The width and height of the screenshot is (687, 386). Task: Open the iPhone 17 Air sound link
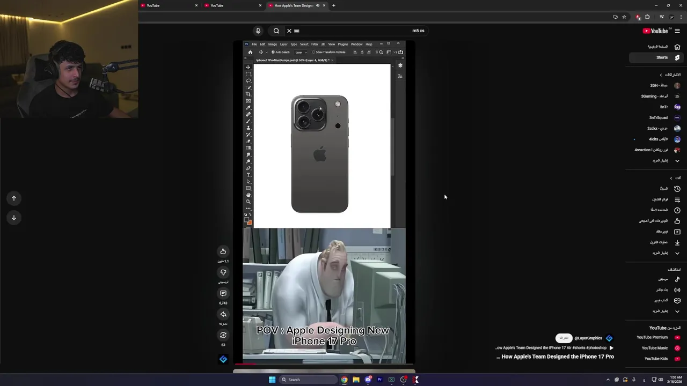tap(554, 347)
